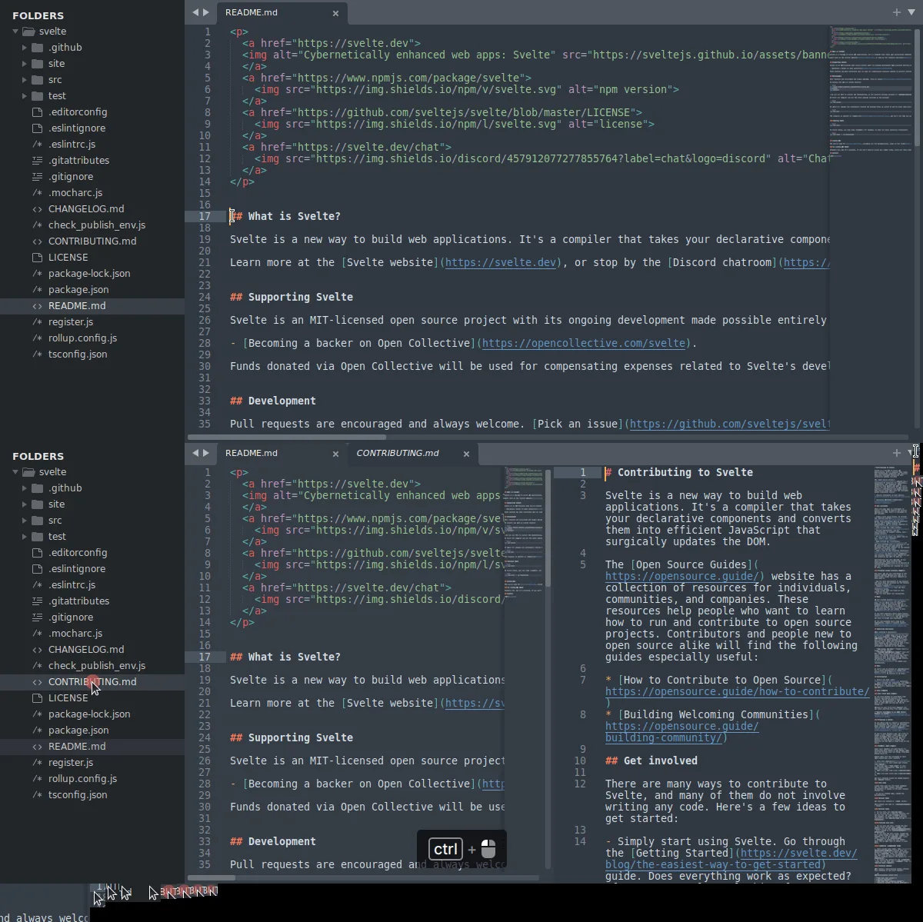This screenshot has height=922, width=923.
Task: Go to previous tab using lower window left arrow
Action: point(195,453)
